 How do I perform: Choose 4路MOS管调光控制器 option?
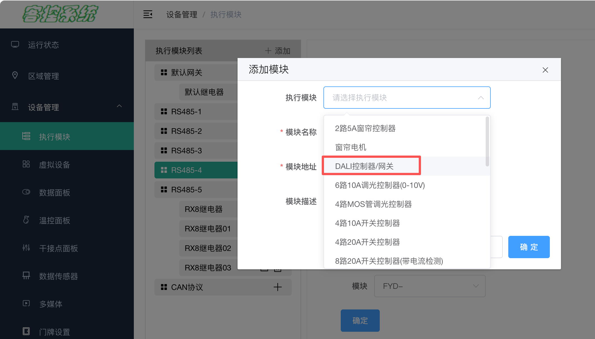(x=374, y=204)
